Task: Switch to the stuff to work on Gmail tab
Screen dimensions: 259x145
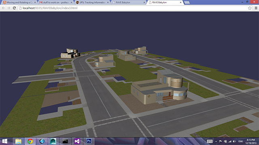Action: [56, 2]
